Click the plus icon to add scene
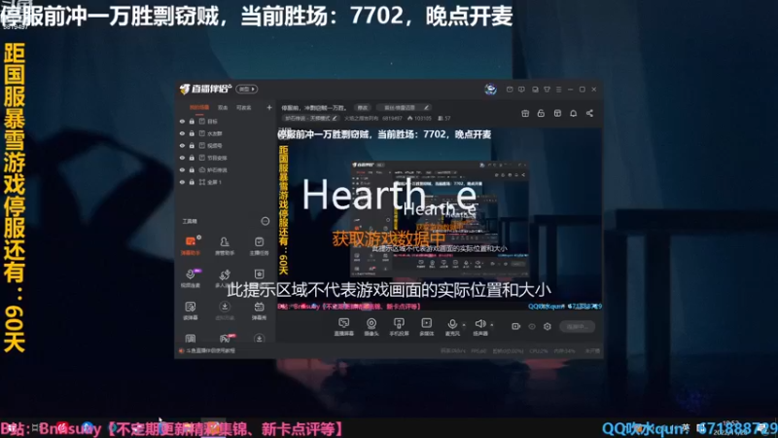Image resolution: width=778 pixels, height=438 pixels. [269, 107]
